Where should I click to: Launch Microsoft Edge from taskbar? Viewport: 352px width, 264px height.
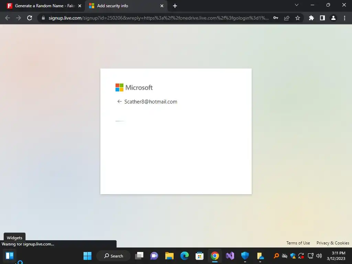pos(185,256)
